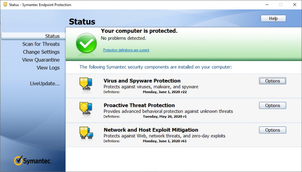Open Options for Network and Host Exploit Mitigation
The height and width of the screenshot is (172, 302).
pos(272,130)
